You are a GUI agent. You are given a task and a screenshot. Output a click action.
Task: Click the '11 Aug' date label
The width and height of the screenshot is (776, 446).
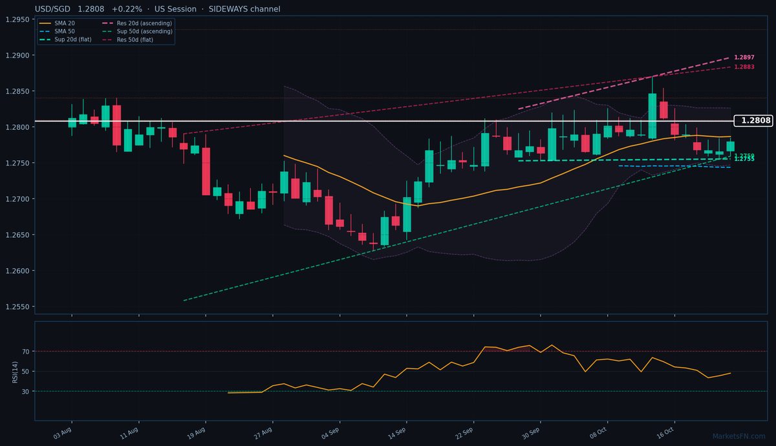point(129,432)
